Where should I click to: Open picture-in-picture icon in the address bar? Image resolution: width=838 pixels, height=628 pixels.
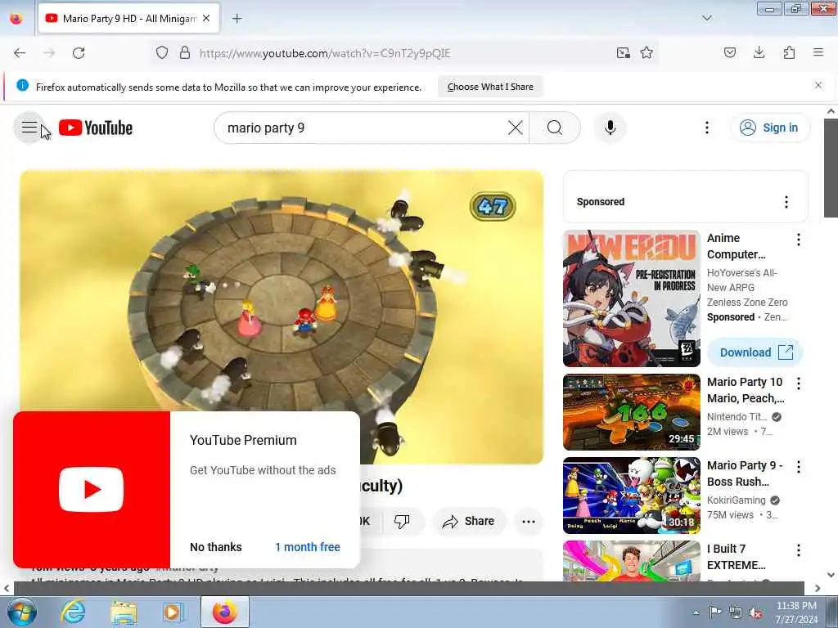point(623,53)
